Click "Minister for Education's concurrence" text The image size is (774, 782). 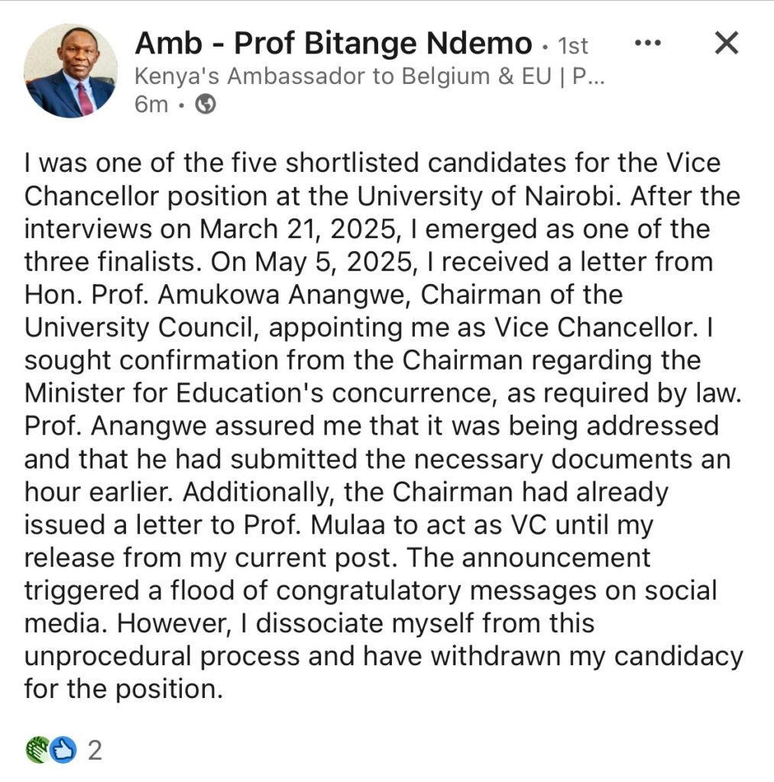(258, 393)
